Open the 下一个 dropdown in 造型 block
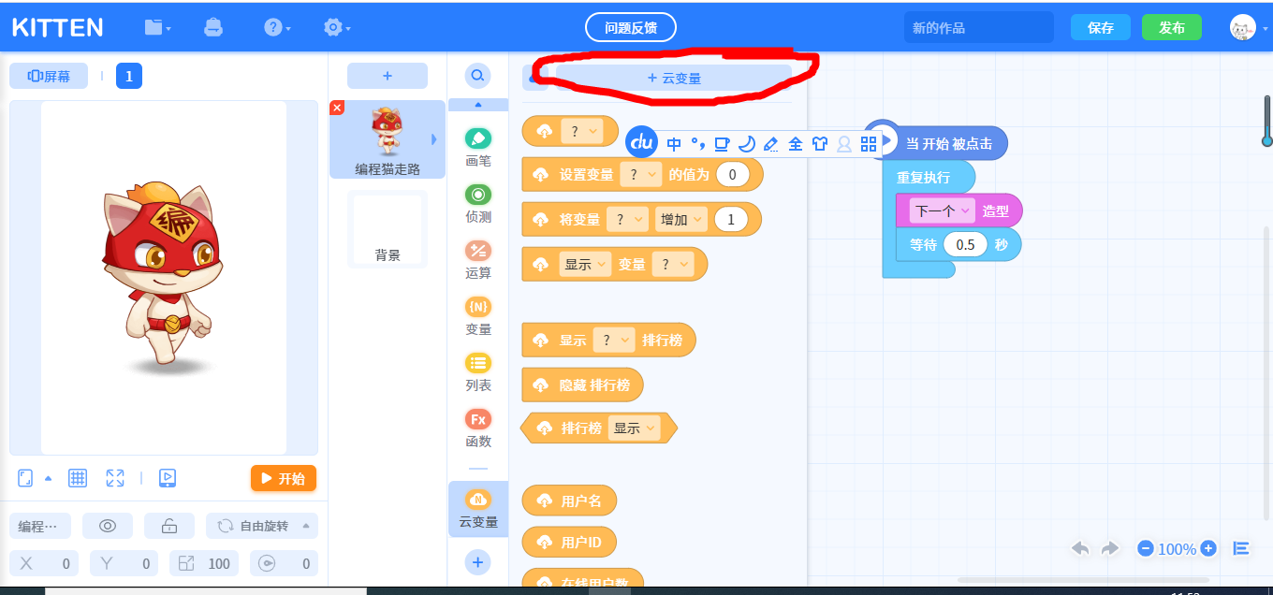The width and height of the screenshot is (1273, 595). pyautogui.click(x=943, y=210)
